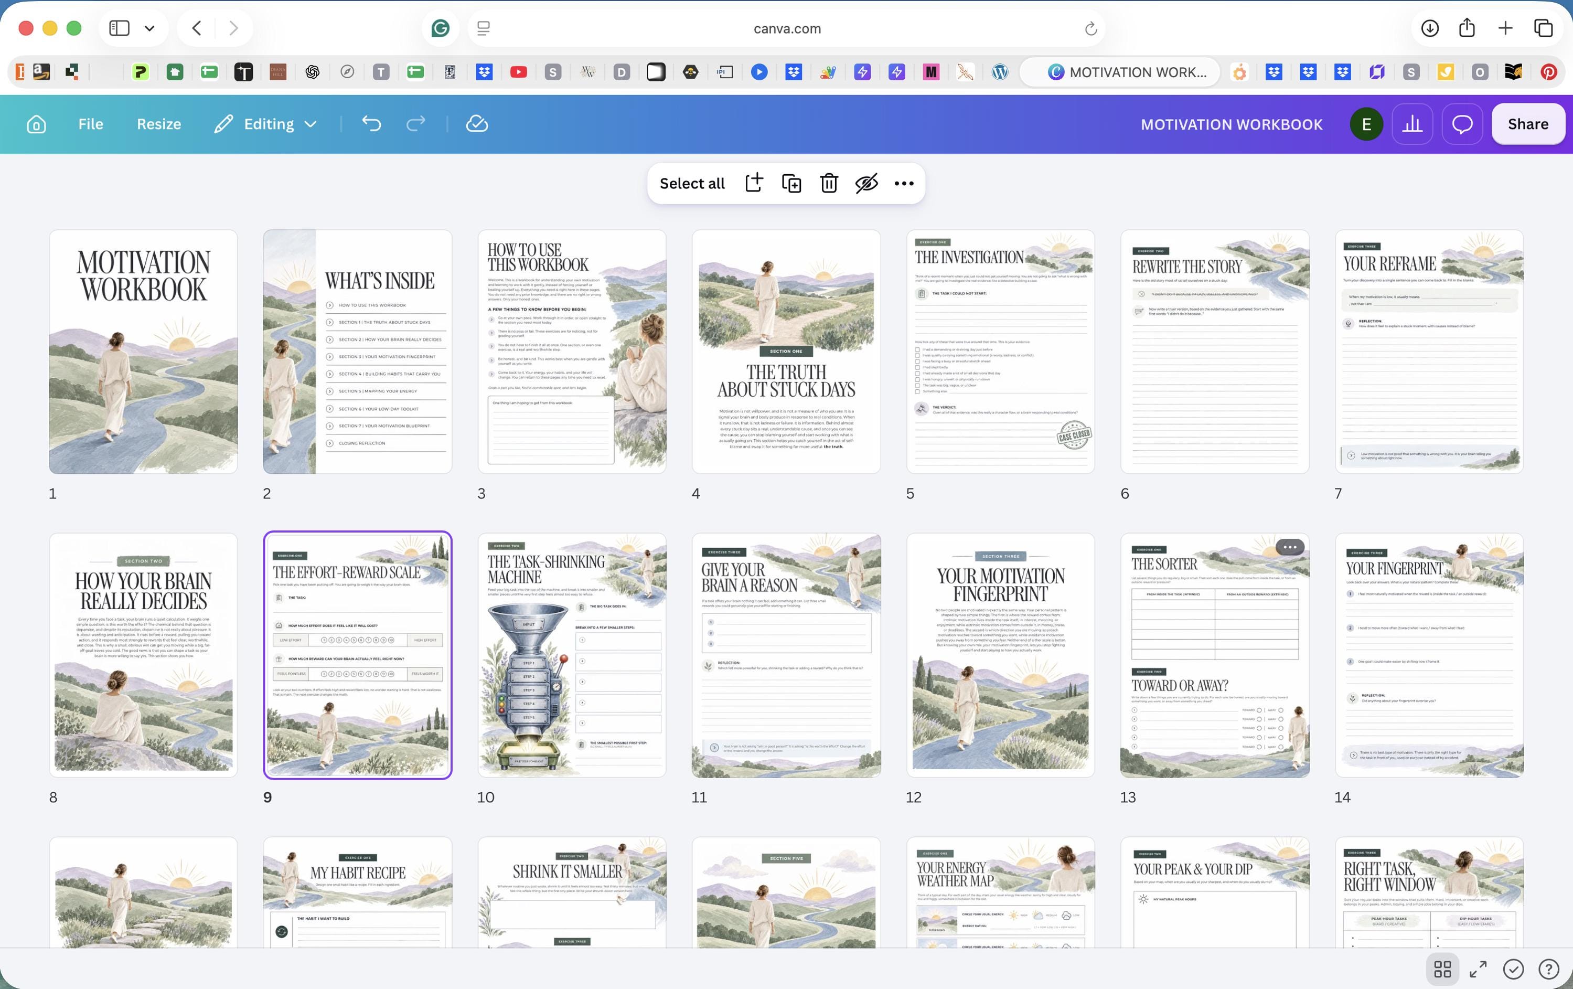
Task: Open the comments speech bubble
Action: pyautogui.click(x=1462, y=124)
